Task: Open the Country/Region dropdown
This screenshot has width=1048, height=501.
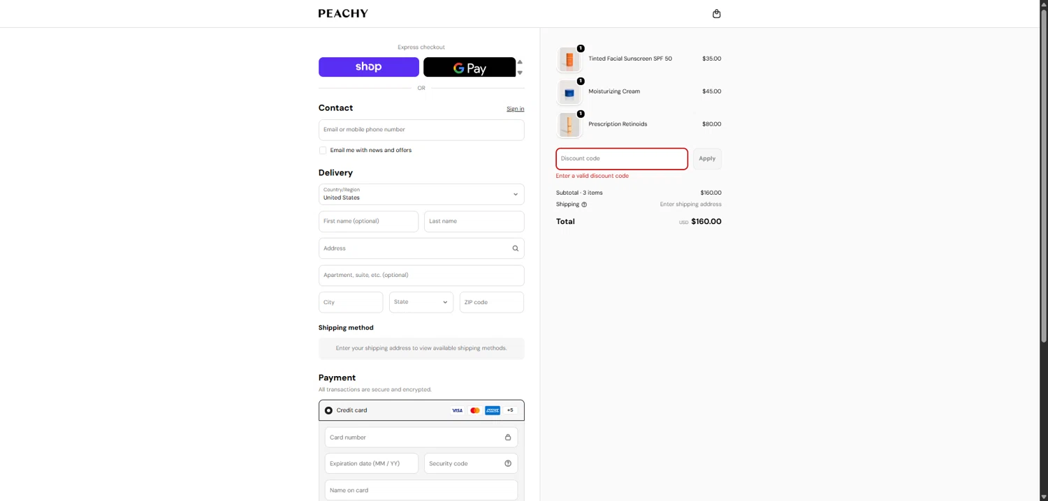Action: click(421, 194)
